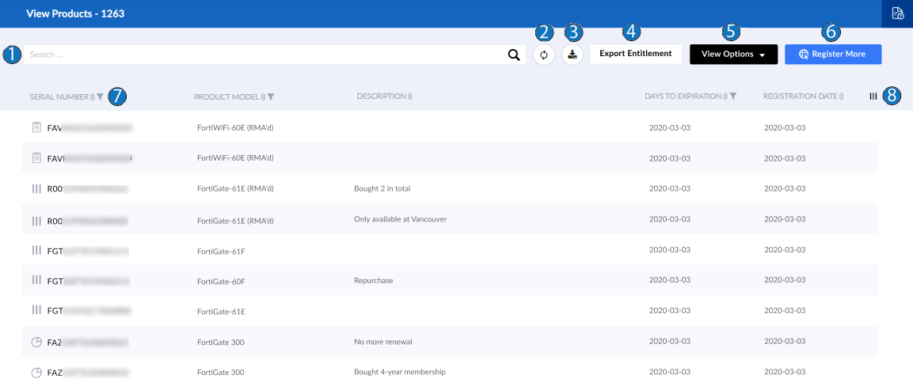Screen dimensions: 913x386
Task: Open the document icon in blue header
Action: point(897,14)
